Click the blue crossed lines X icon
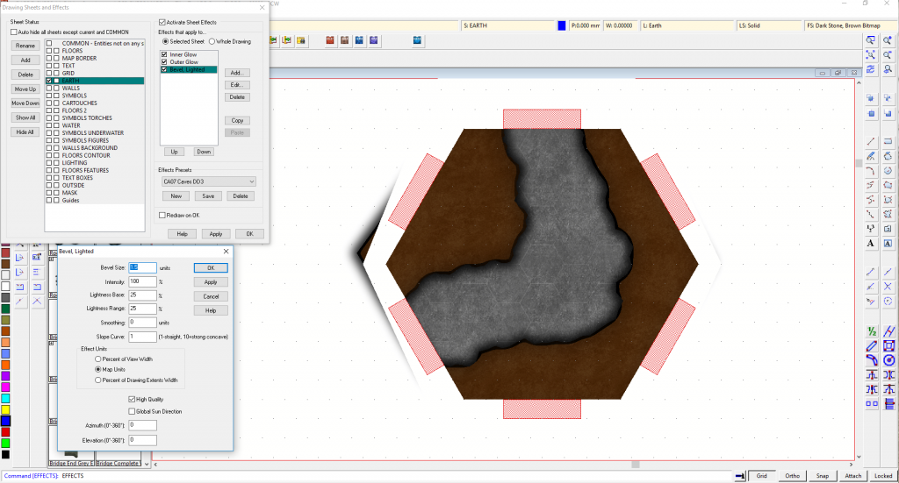 (888, 286)
